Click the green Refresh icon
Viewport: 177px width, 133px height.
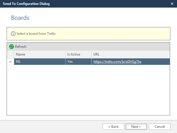[x=12, y=47]
